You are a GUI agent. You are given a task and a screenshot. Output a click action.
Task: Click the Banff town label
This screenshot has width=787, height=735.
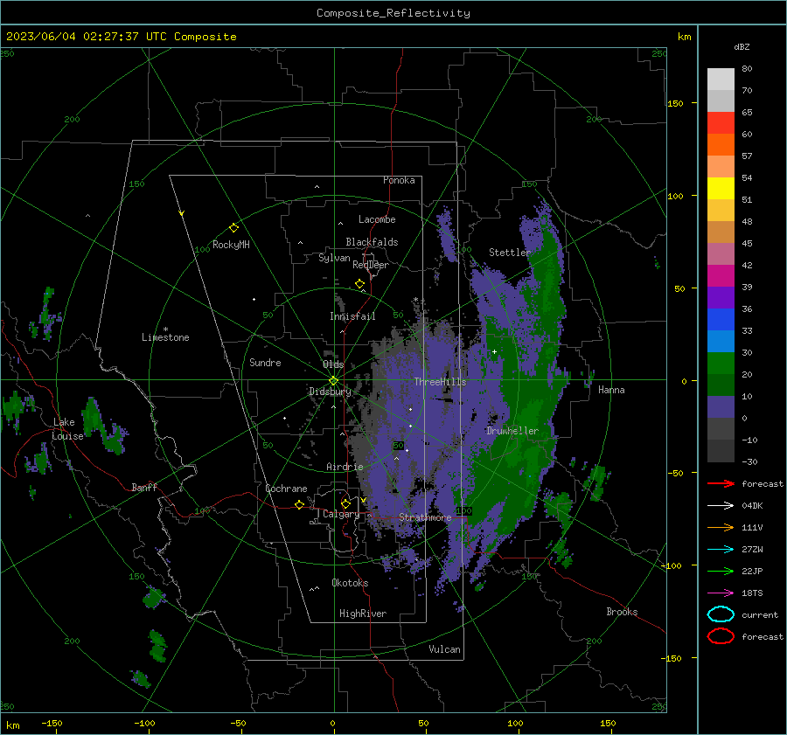click(x=144, y=487)
